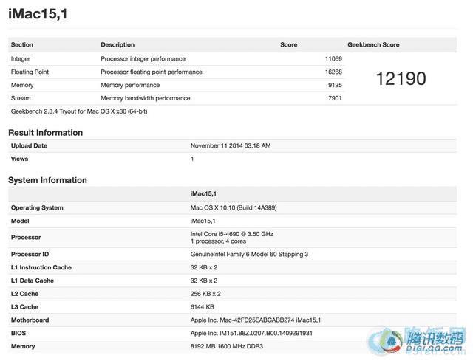Click the iMac15,1 page title
This screenshot has height=361, width=473.
point(38,14)
